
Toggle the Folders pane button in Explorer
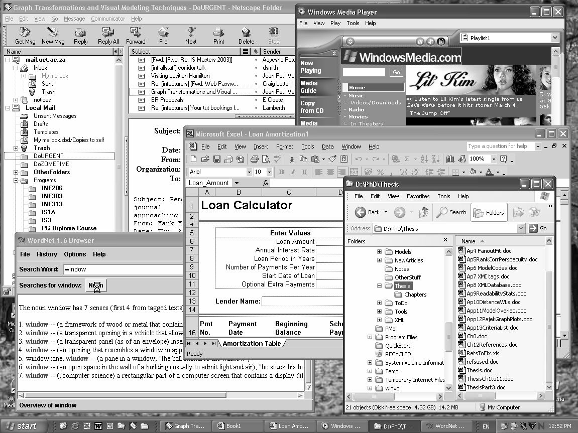tap(489, 212)
